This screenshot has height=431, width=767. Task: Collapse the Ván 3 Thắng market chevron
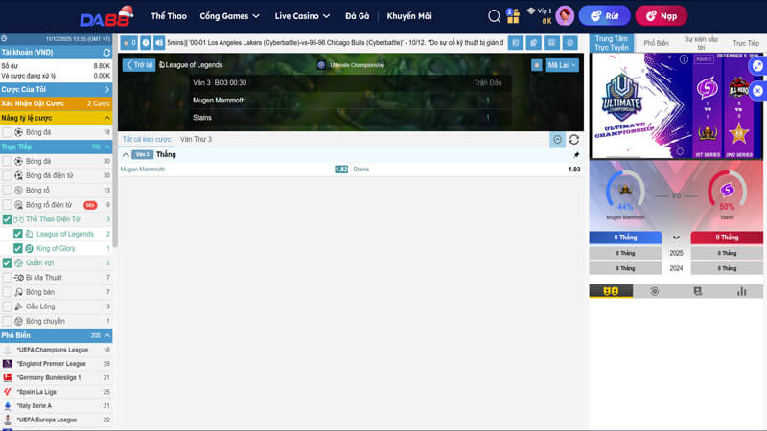(x=126, y=155)
